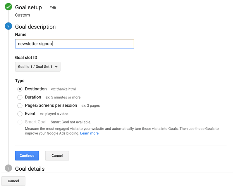Select Pages/Screens per session type

(x=20, y=105)
